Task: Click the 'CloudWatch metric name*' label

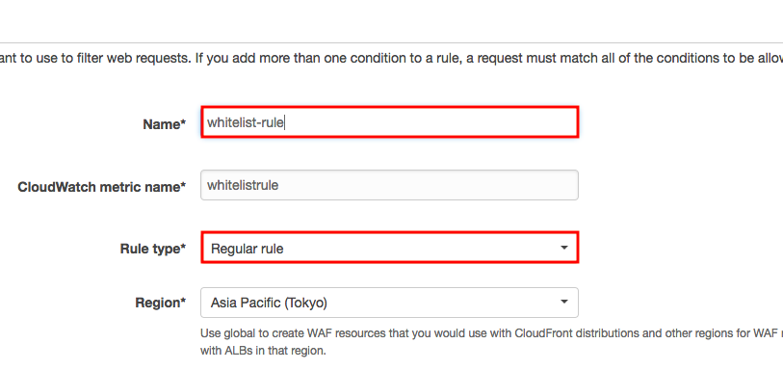Action: click(102, 187)
